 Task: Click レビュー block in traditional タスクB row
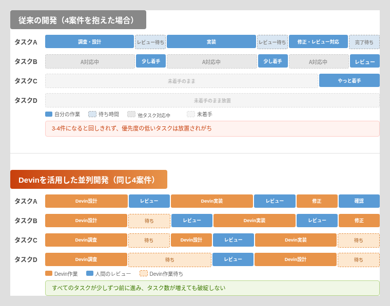(365, 61)
